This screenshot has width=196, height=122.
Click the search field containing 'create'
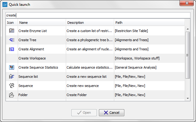click(98, 15)
